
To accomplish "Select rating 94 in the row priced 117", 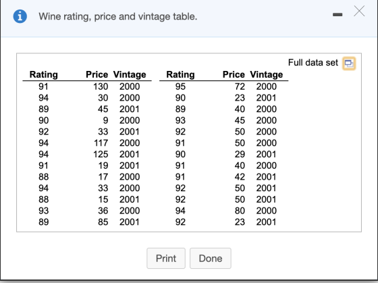I will (43, 143).
